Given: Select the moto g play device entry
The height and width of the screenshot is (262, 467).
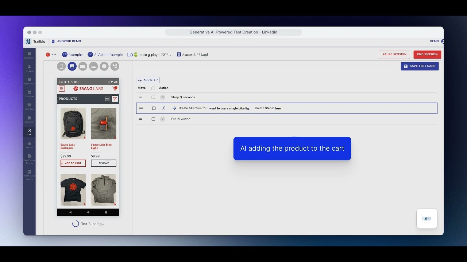Looking at the screenshot, I should [x=149, y=55].
